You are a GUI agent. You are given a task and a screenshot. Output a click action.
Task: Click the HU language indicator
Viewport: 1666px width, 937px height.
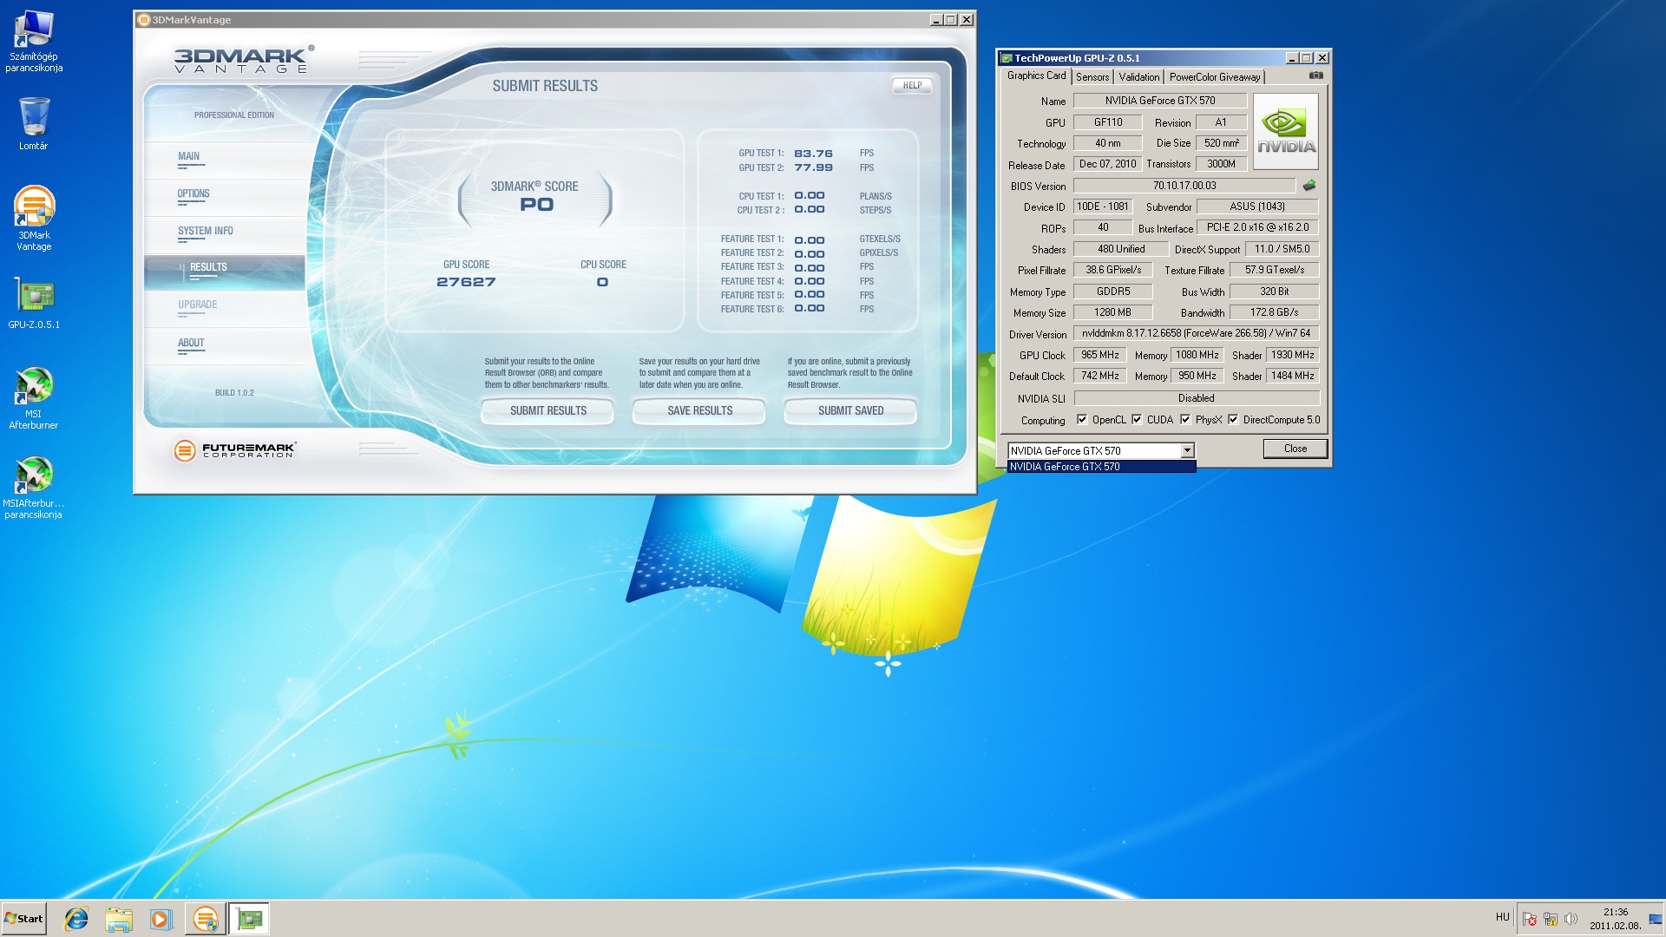(1503, 917)
